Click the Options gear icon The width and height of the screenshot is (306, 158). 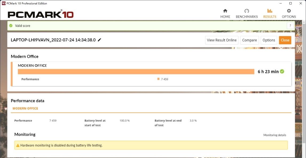click(289, 11)
